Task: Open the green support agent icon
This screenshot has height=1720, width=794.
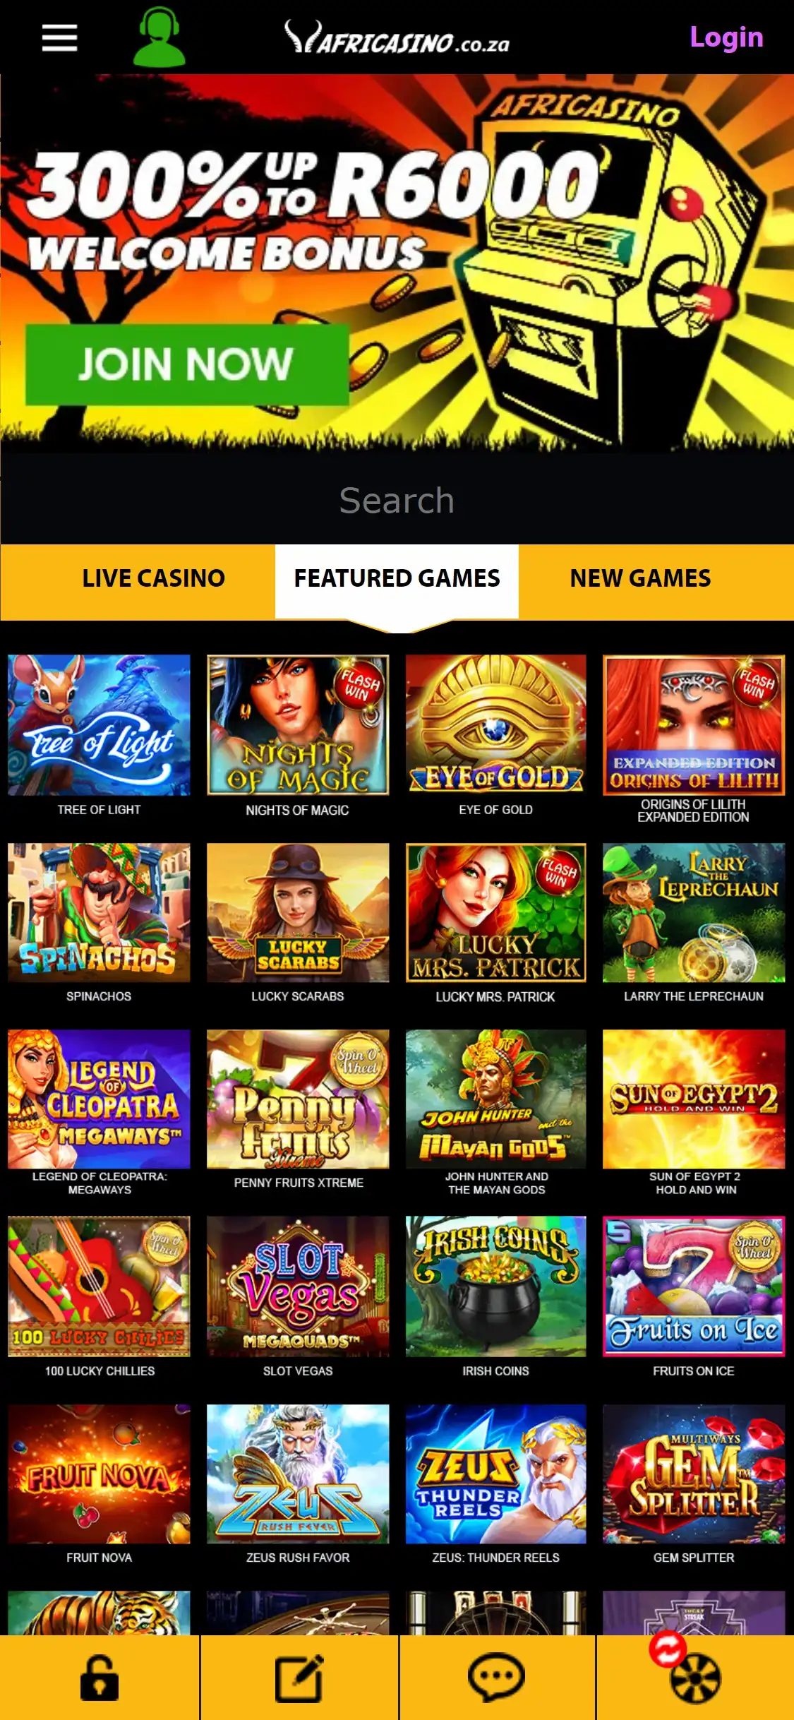Action: coord(160,37)
